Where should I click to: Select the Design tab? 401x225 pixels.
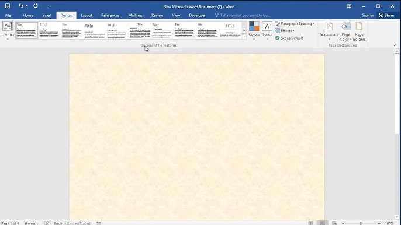click(x=66, y=15)
